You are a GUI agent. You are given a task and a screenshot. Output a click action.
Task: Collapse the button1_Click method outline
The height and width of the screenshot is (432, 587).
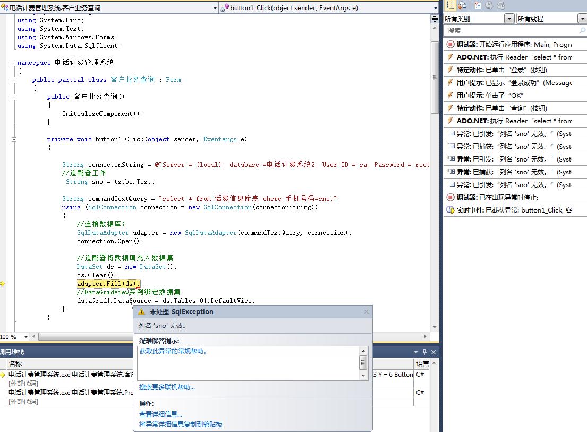pyautogui.click(x=14, y=139)
